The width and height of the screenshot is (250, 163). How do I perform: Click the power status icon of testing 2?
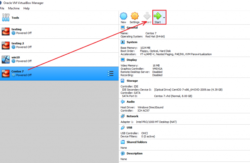(14, 47)
